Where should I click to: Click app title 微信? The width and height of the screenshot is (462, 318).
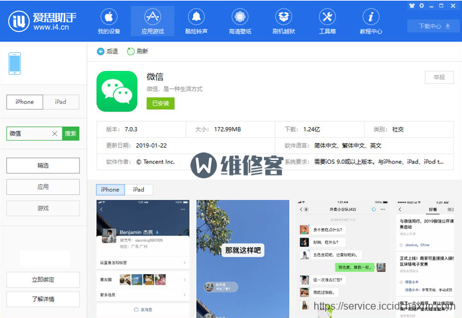[x=155, y=77]
